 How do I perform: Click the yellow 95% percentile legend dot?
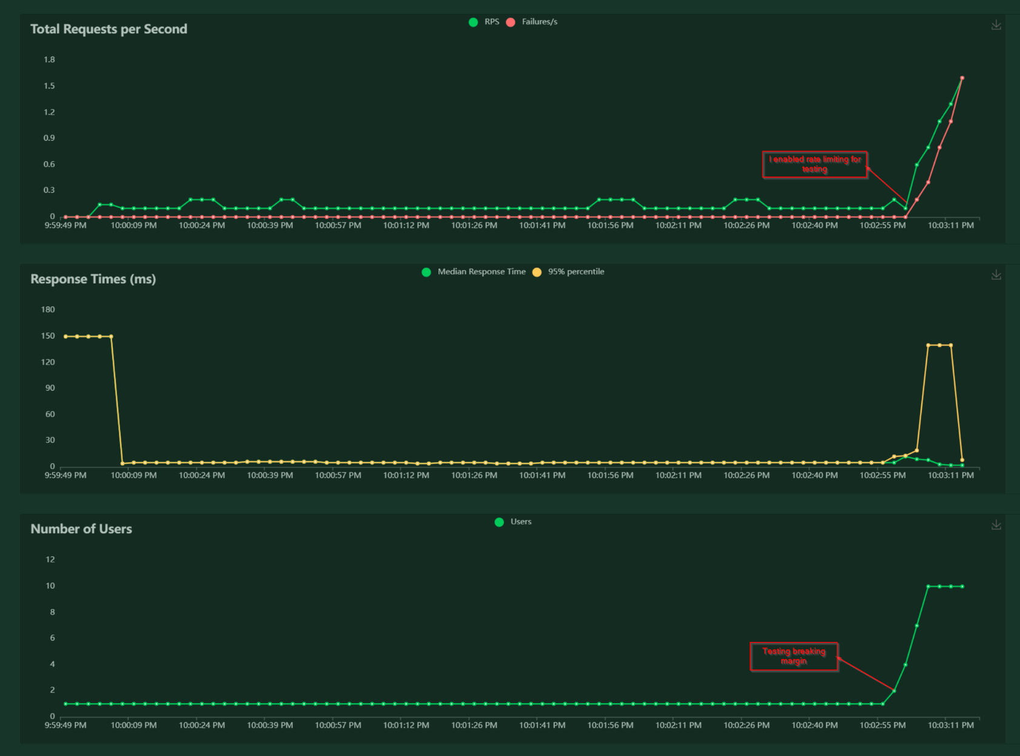click(x=536, y=272)
